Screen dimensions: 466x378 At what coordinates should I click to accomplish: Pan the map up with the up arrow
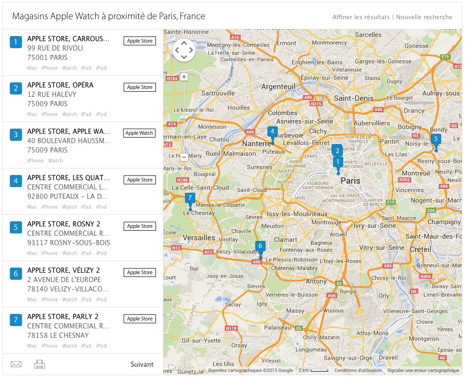click(x=184, y=44)
